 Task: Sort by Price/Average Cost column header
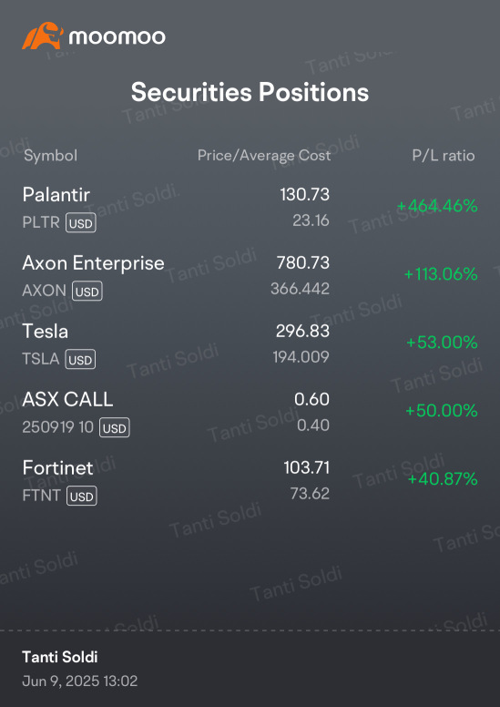coord(264,156)
